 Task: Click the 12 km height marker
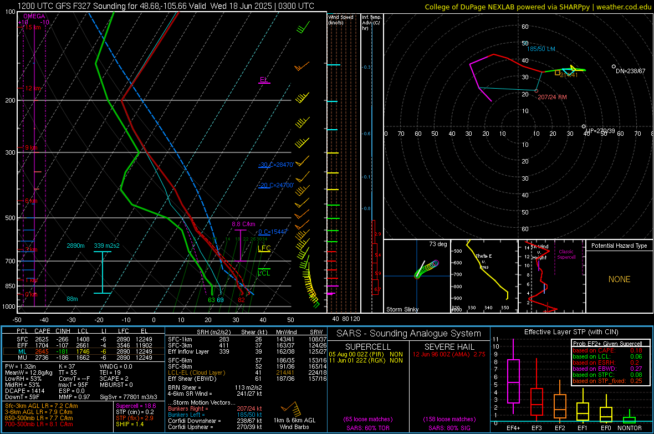click(x=33, y=89)
